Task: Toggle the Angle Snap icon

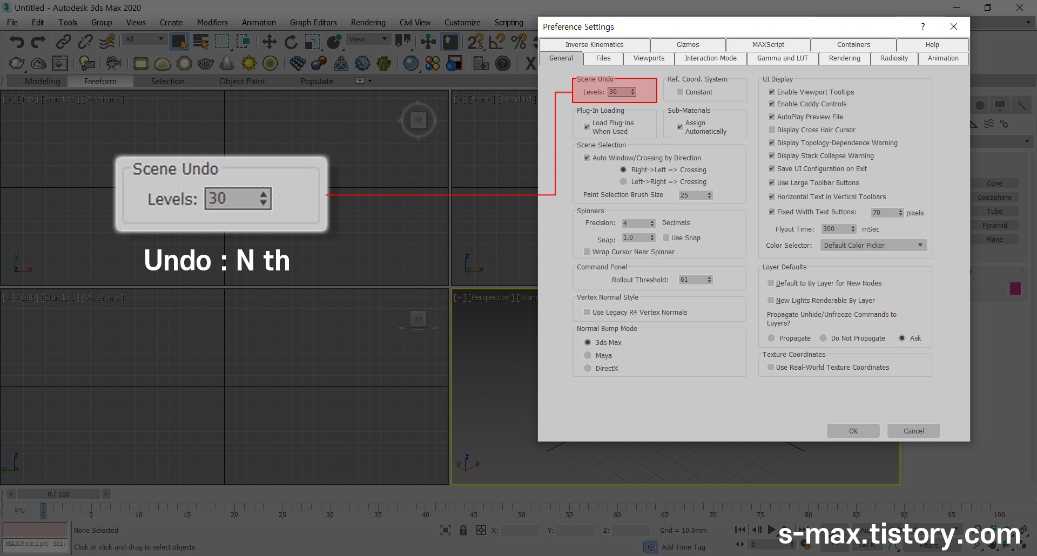Action: [497, 42]
